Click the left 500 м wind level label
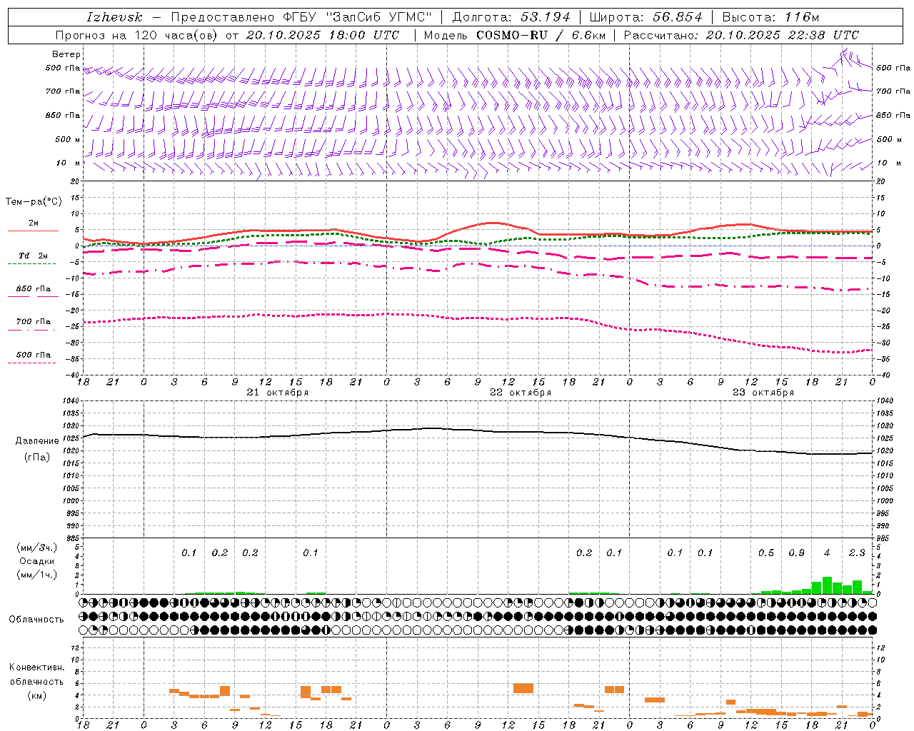This screenshot has height=731, width=914. pos(68,139)
